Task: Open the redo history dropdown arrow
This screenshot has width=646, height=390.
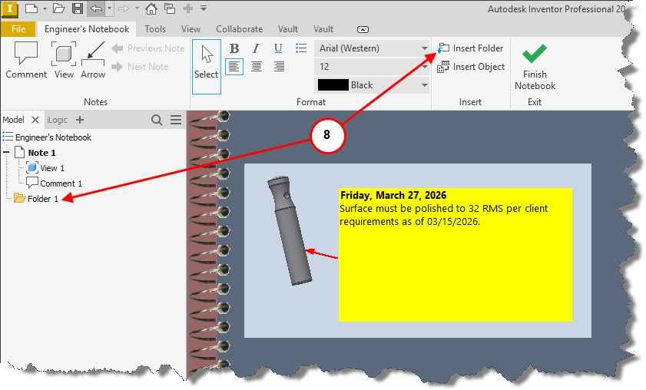Action: click(137, 8)
